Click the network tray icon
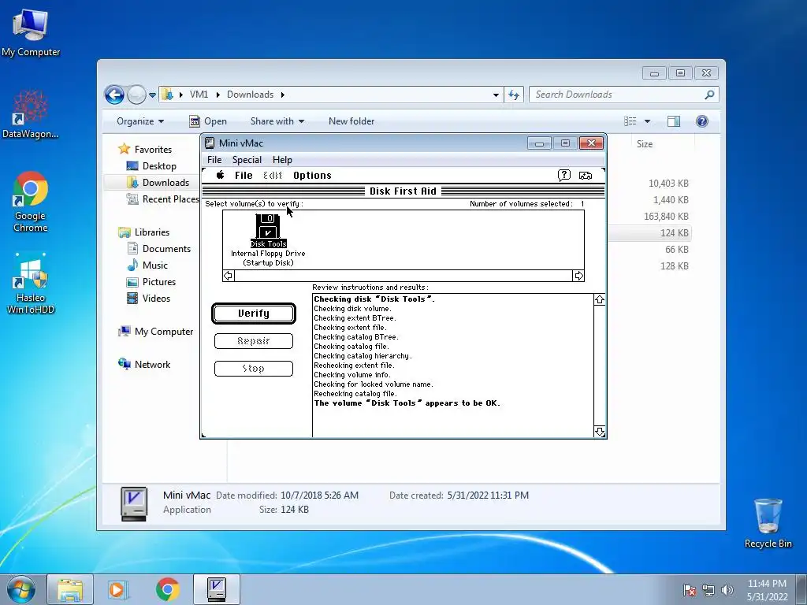Viewport: 807px width, 605px height. (x=708, y=590)
